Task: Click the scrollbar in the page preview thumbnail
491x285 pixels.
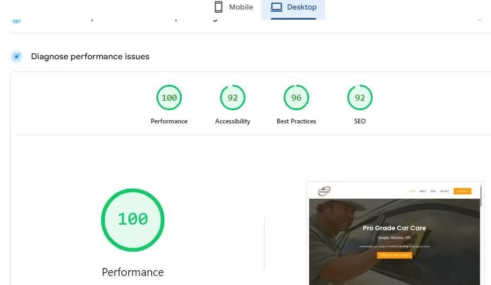Action: coord(481,196)
